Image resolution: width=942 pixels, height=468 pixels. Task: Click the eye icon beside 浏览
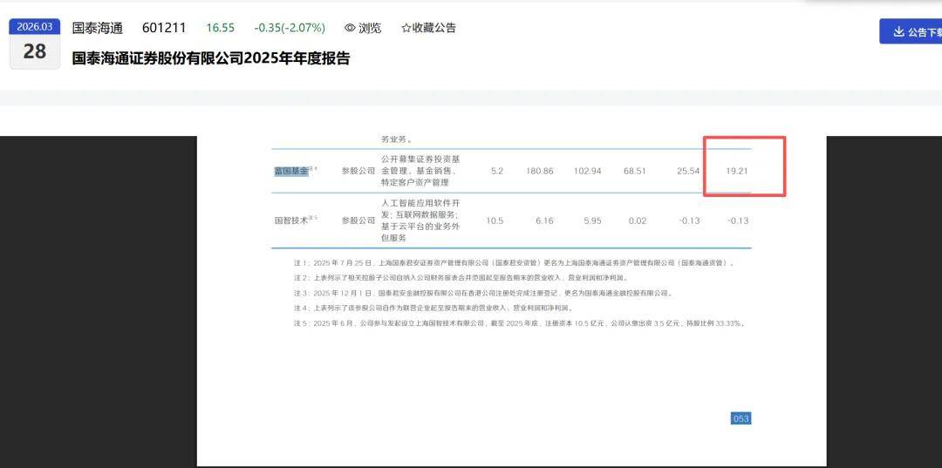pyautogui.click(x=350, y=28)
